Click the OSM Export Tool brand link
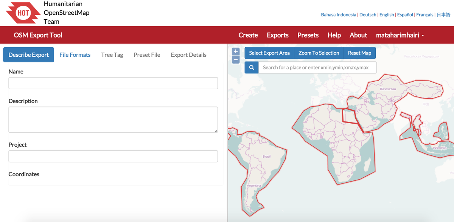 pyautogui.click(x=38, y=35)
